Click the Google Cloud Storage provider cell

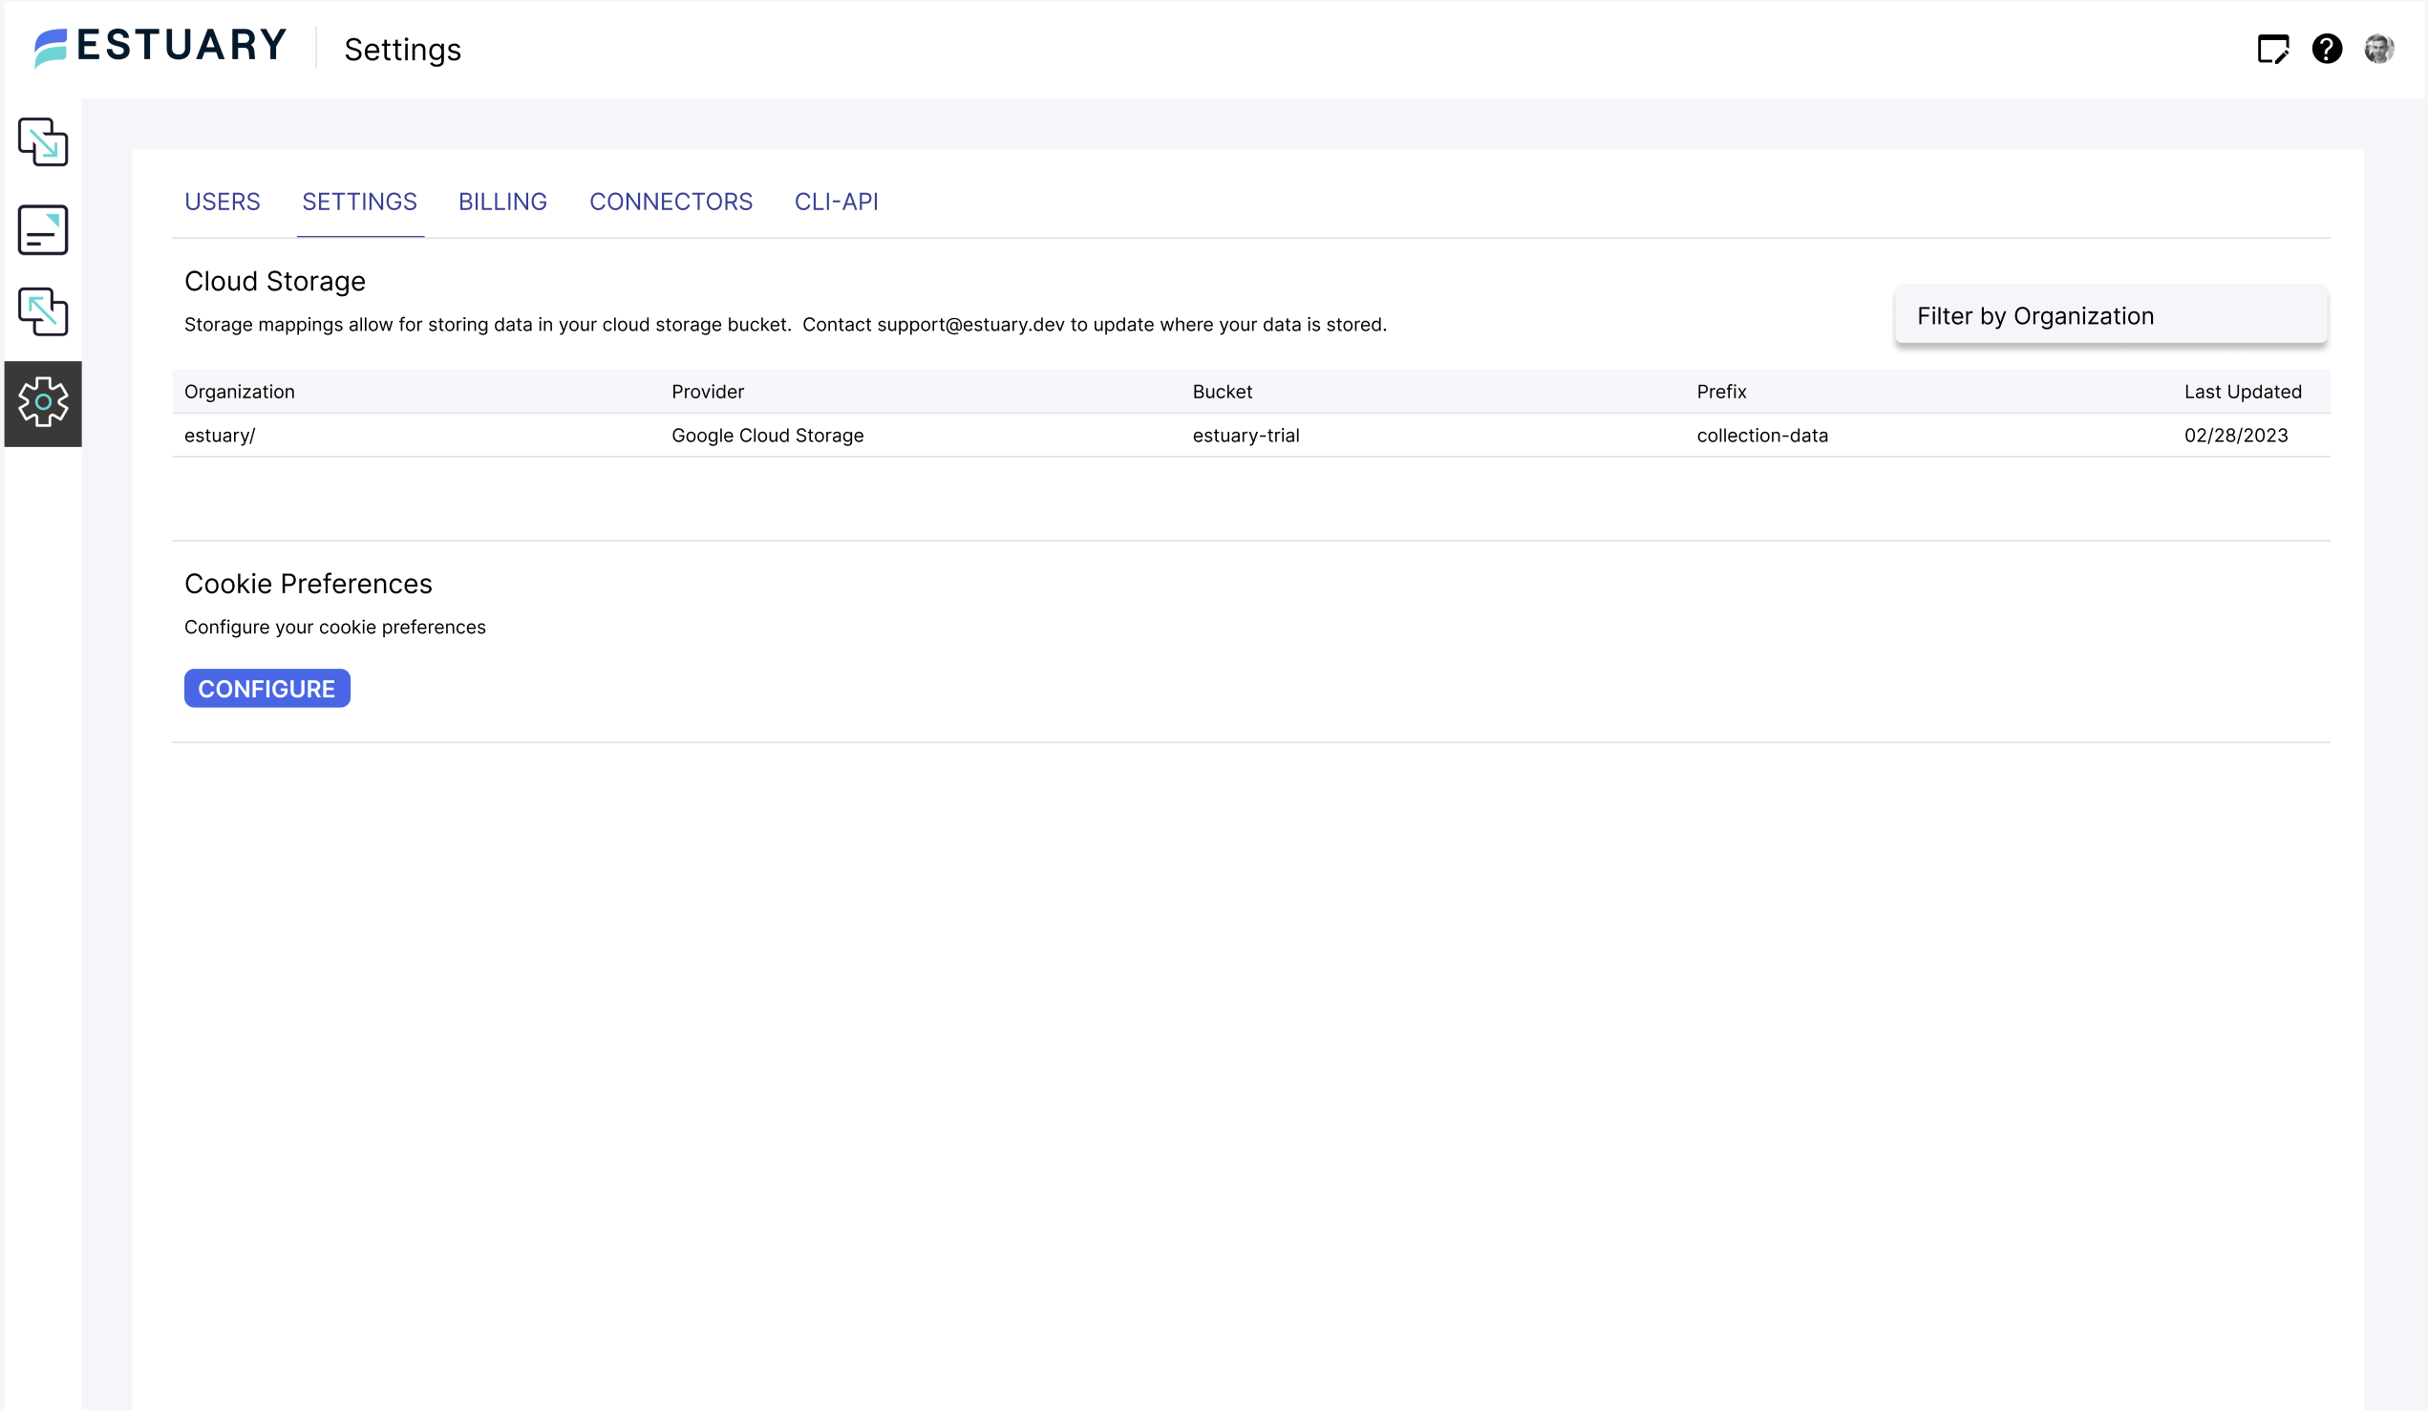click(767, 435)
